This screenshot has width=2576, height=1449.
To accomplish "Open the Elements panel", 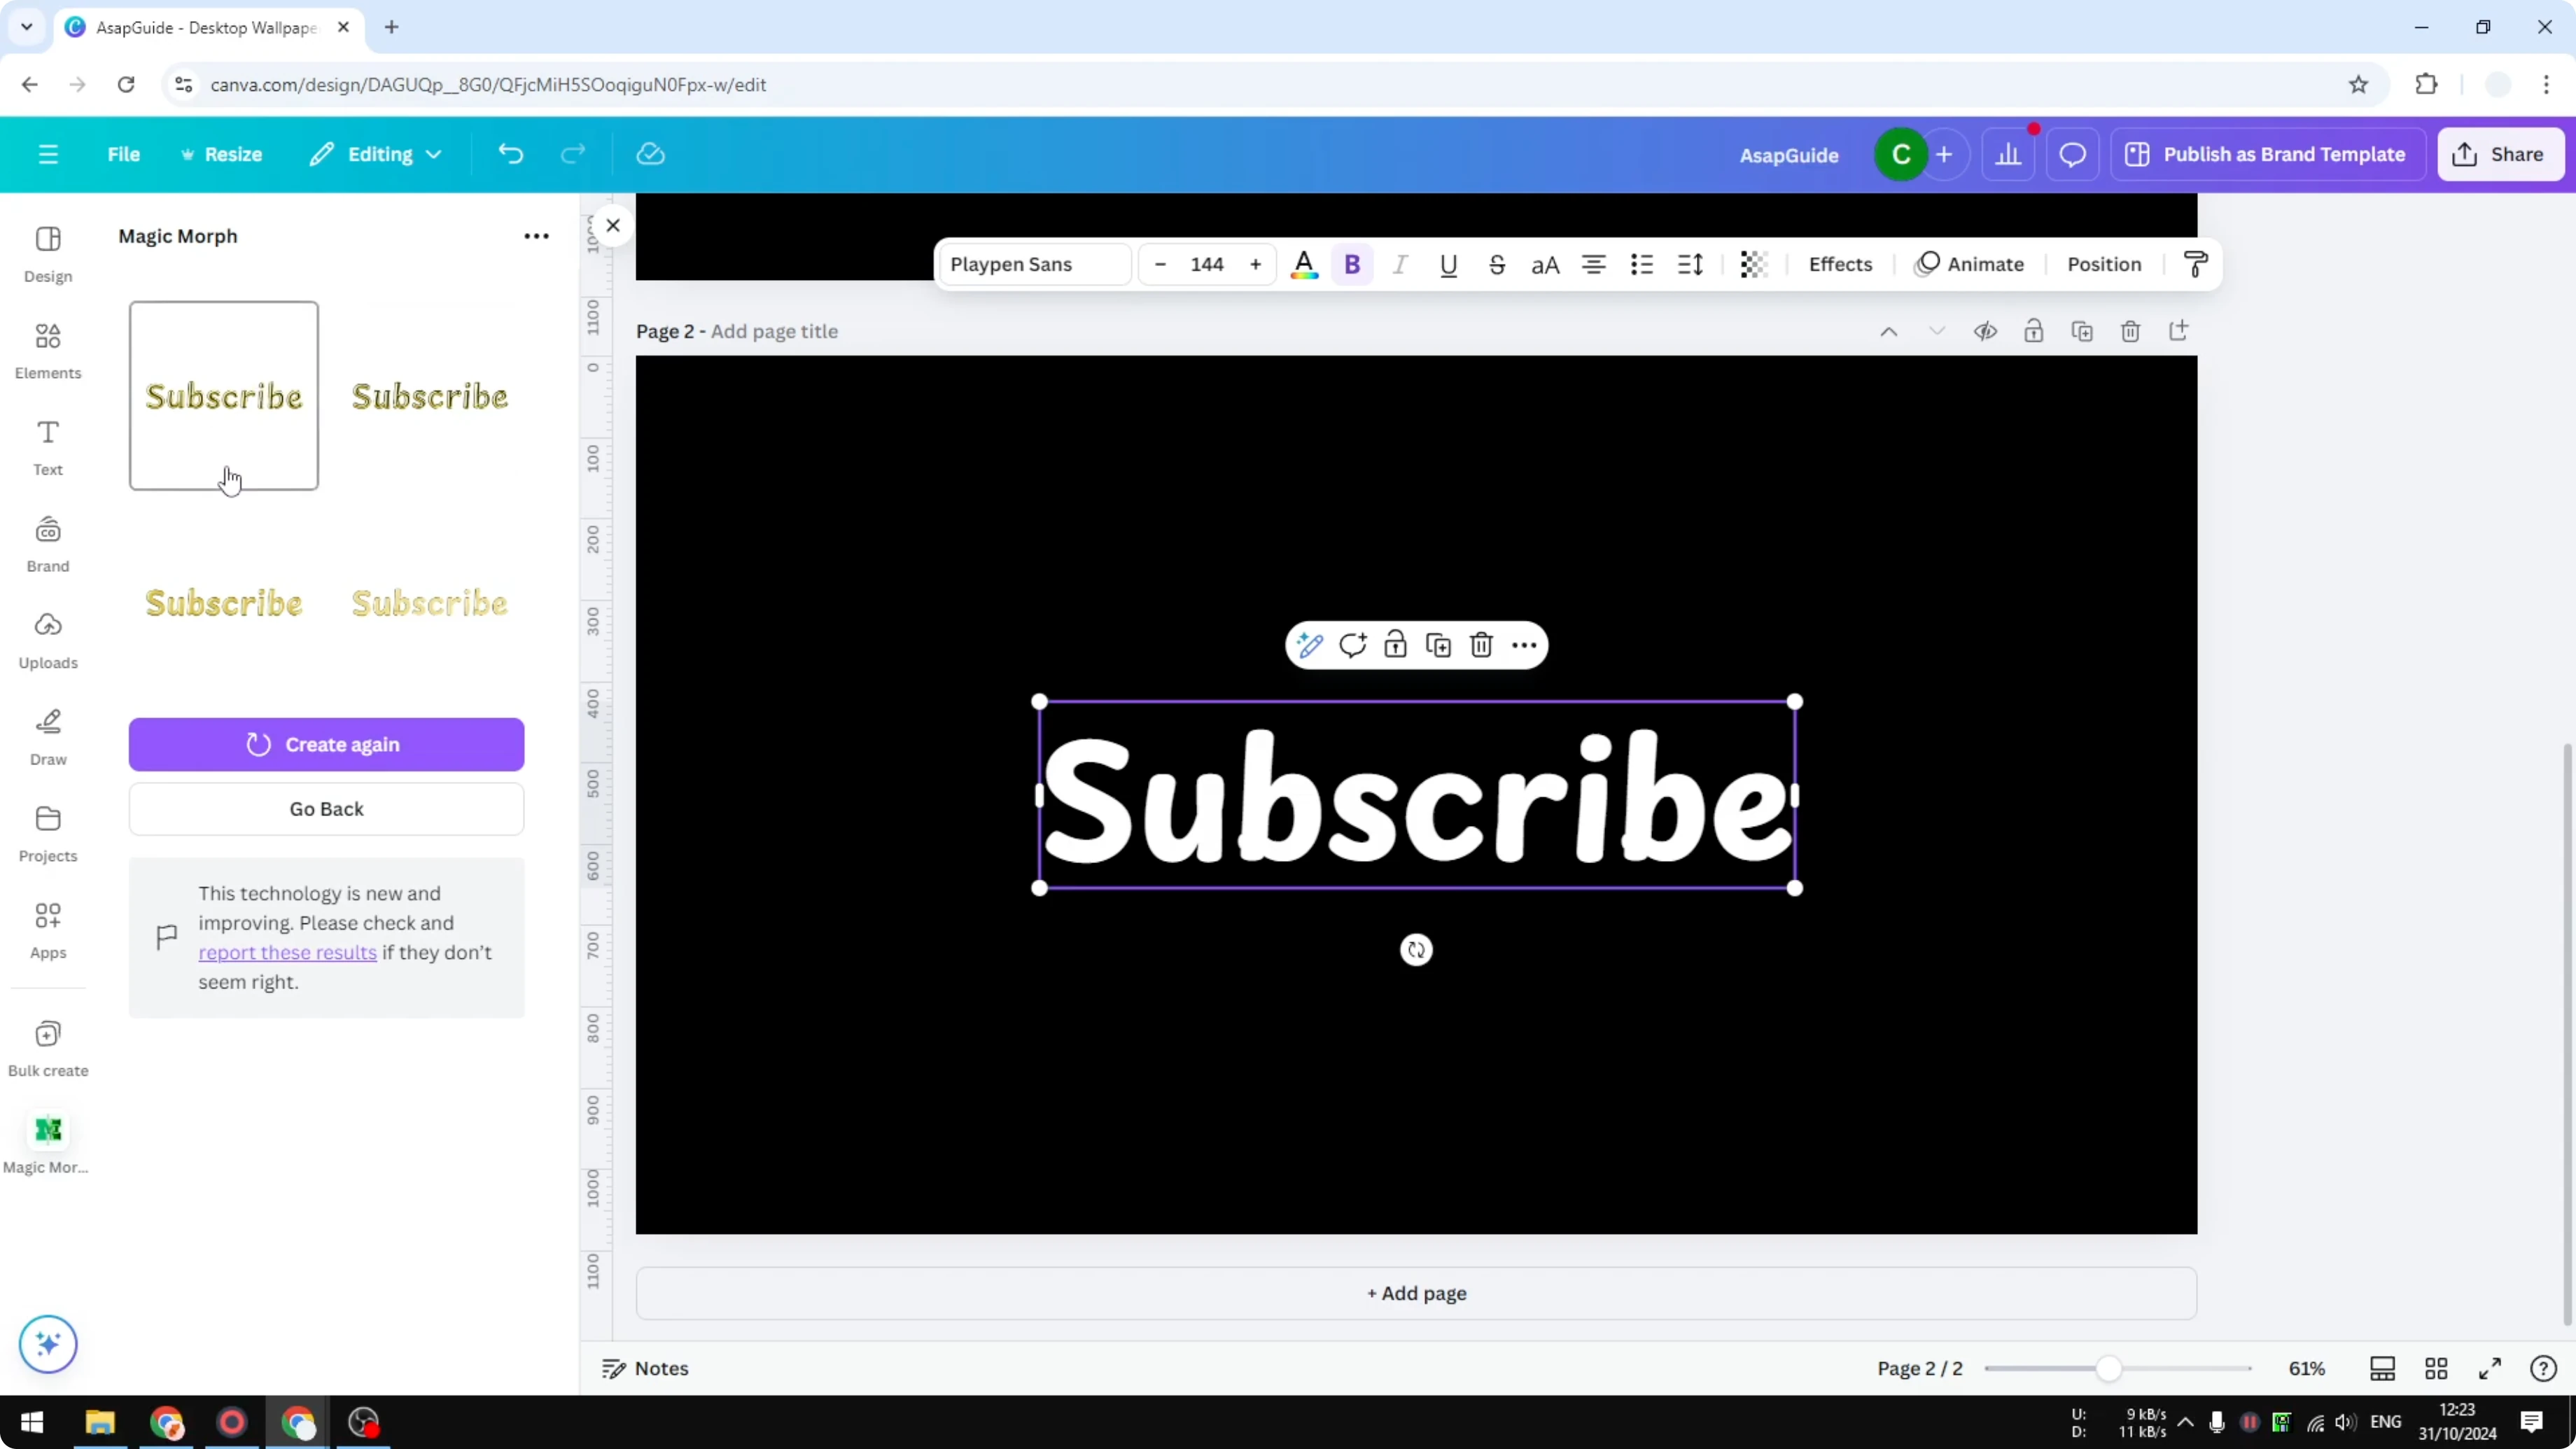I will pyautogui.click(x=47, y=350).
